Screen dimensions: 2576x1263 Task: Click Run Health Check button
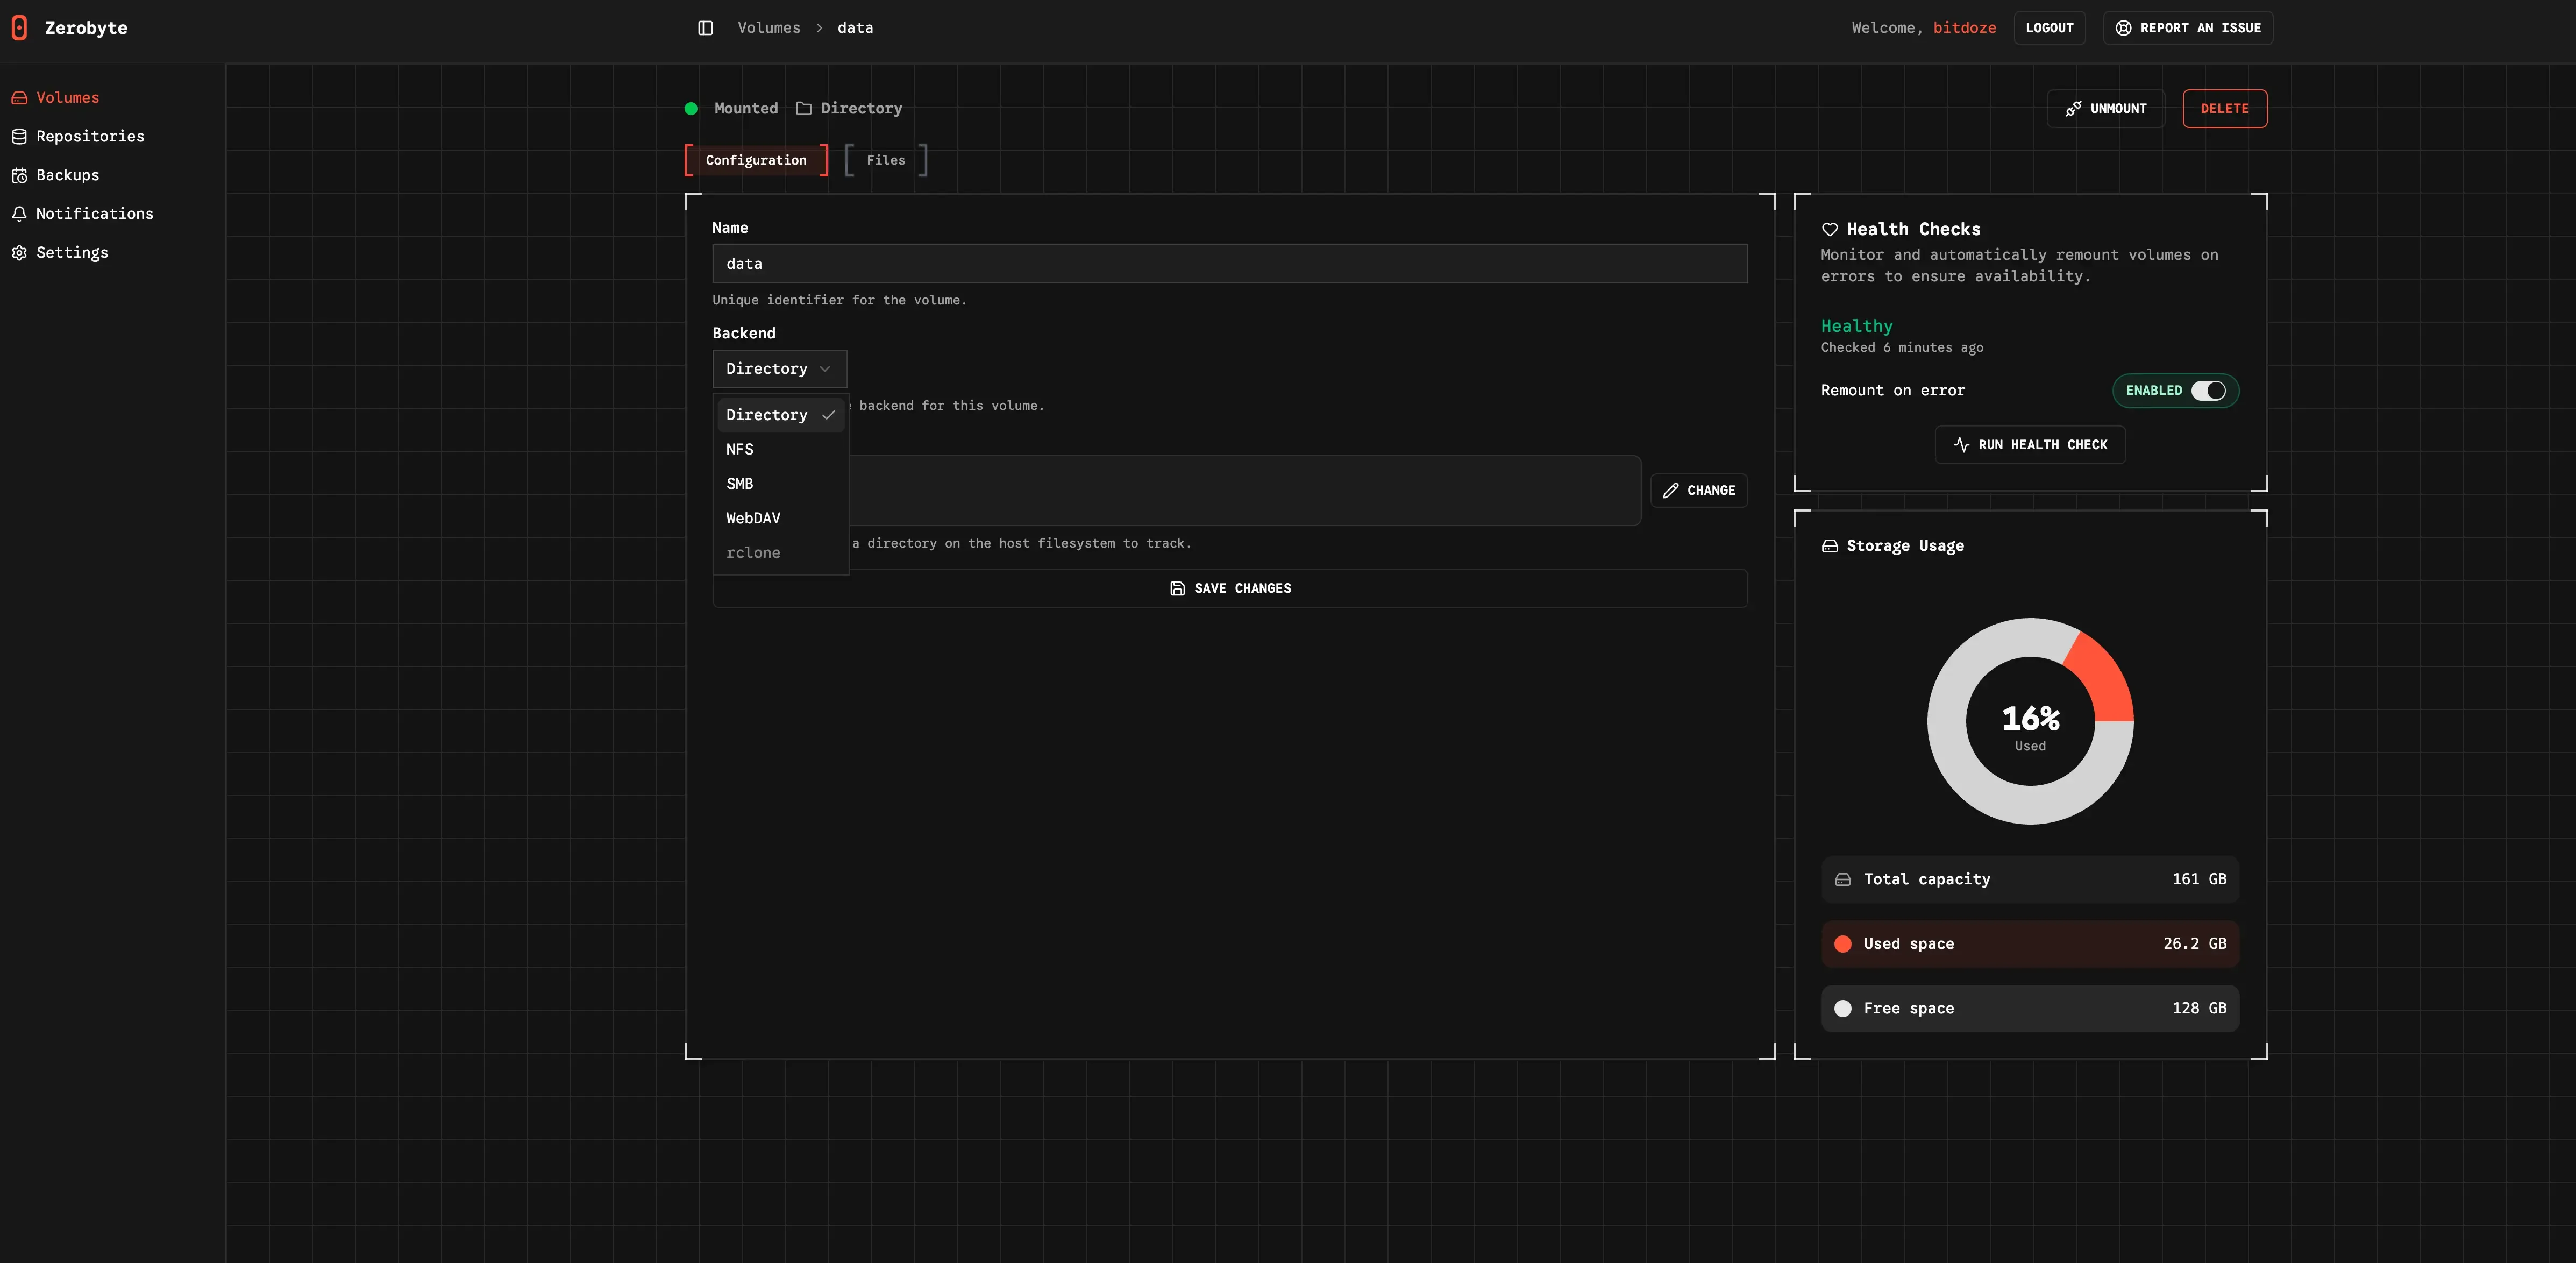(2030, 445)
